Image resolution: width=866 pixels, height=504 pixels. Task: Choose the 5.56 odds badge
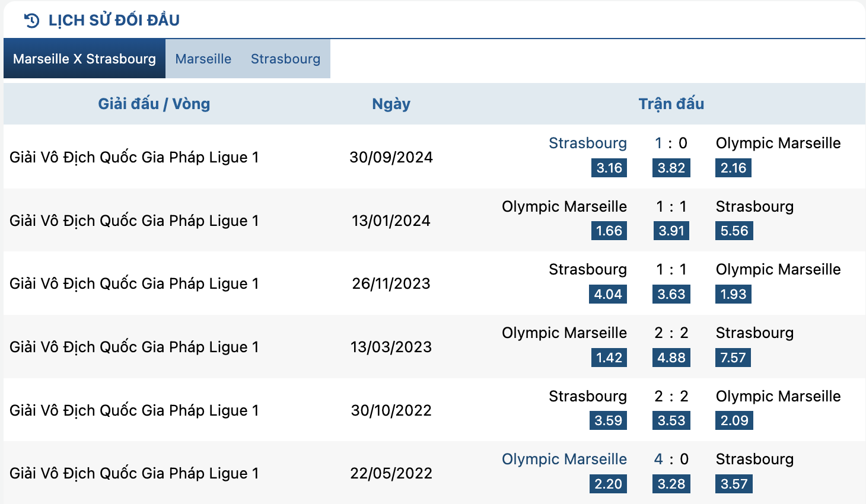734,231
